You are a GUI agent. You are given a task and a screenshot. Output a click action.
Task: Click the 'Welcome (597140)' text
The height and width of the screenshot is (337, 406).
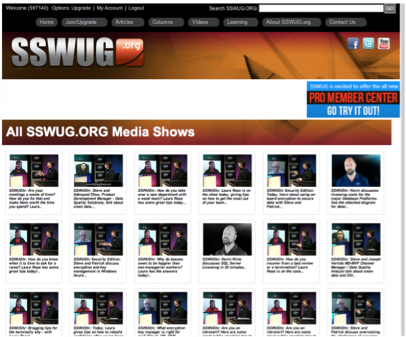click(27, 8)
